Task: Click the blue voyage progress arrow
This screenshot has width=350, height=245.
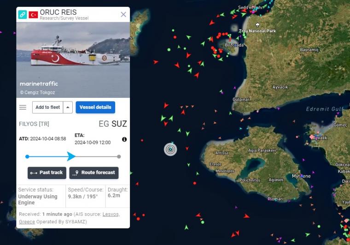Action: tap(71, 156)
